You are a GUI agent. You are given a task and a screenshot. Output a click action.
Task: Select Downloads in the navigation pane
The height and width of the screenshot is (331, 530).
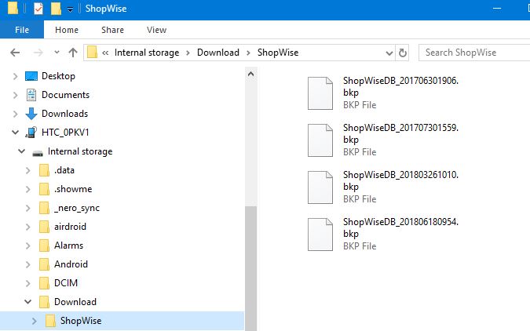[x=65, y=114]
